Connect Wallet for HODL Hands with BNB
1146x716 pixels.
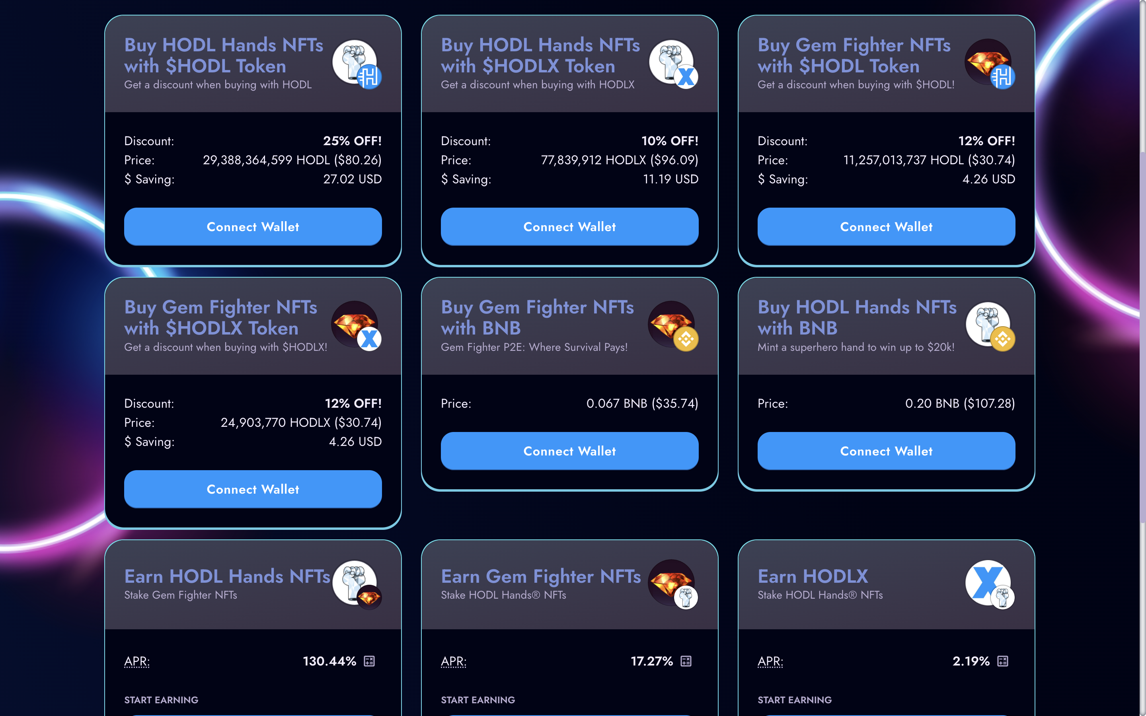coord(887,451)
